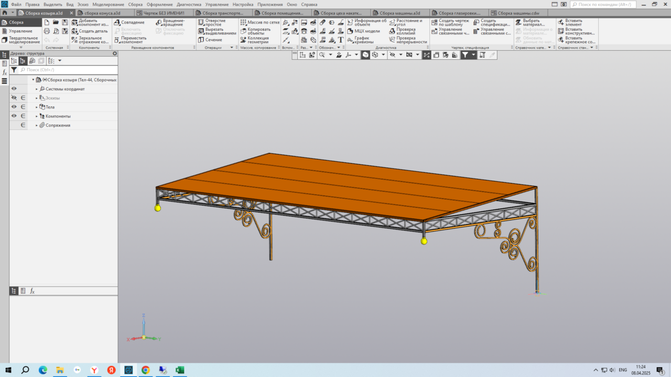Viewport: 671px width, 377px height.
Task: Toggle the inclusion mark on the Тела row
Action: (23, 107)
